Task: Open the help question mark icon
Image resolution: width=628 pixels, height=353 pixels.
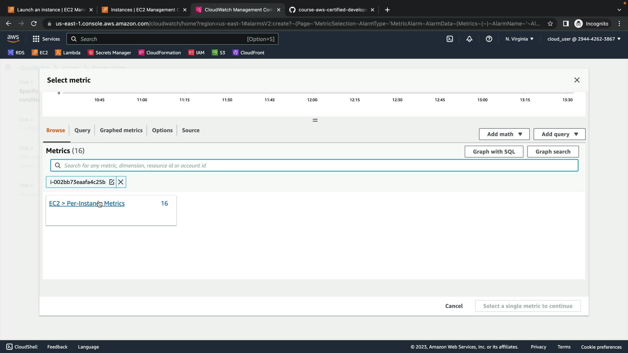Action: (x=489, y=39)
